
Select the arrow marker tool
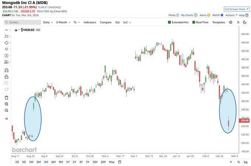coord(6,49)
